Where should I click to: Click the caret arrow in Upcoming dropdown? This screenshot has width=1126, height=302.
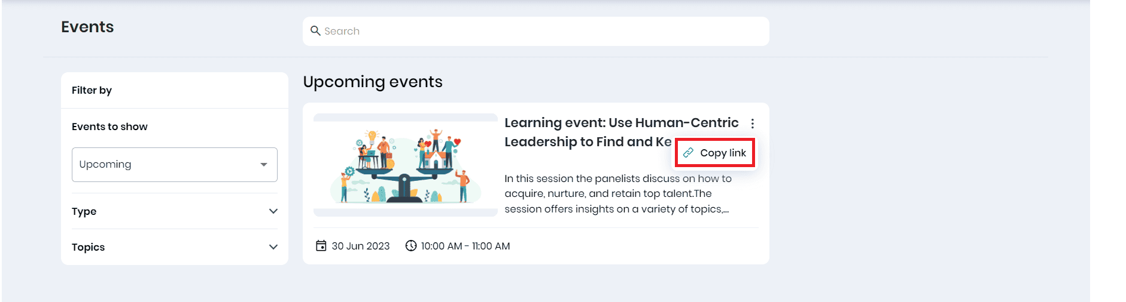264,165
